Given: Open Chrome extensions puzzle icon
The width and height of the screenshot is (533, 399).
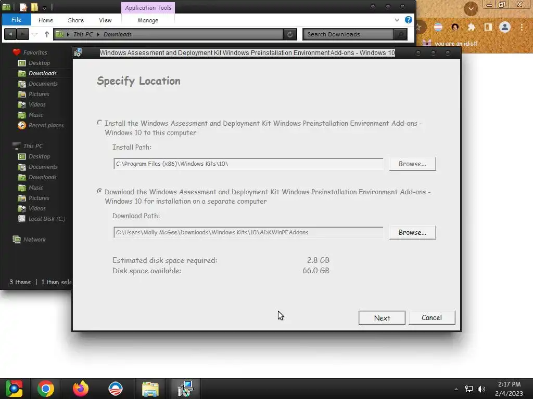Looking at the screenshot, I should click(x=471, y=27).
